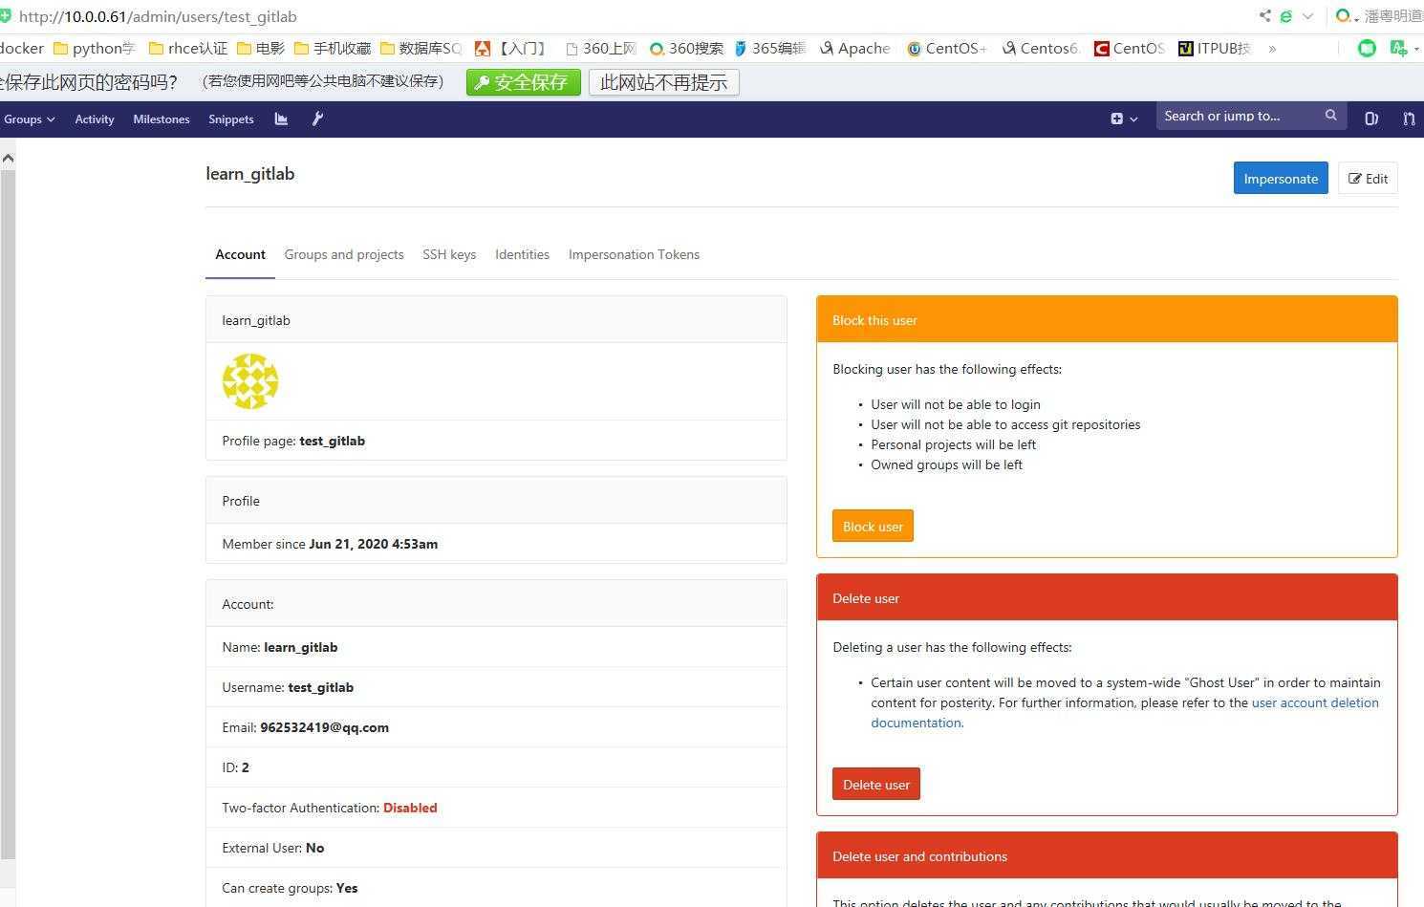Click the left sidebar scrollbar thumb
The width and height of the screenshot is (1424, 907).
[8, 514]
